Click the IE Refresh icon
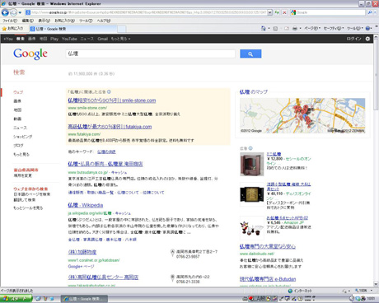The height and width of the screenshot is (303, 379). tap(277, 12)
